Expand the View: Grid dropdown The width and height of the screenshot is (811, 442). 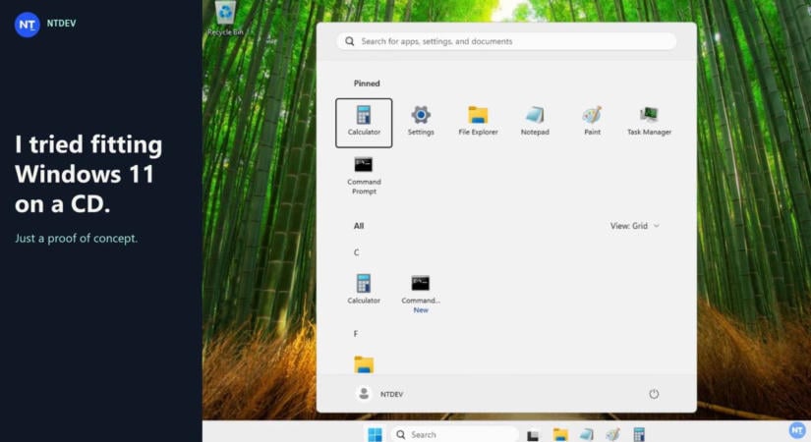click(635, 226)
